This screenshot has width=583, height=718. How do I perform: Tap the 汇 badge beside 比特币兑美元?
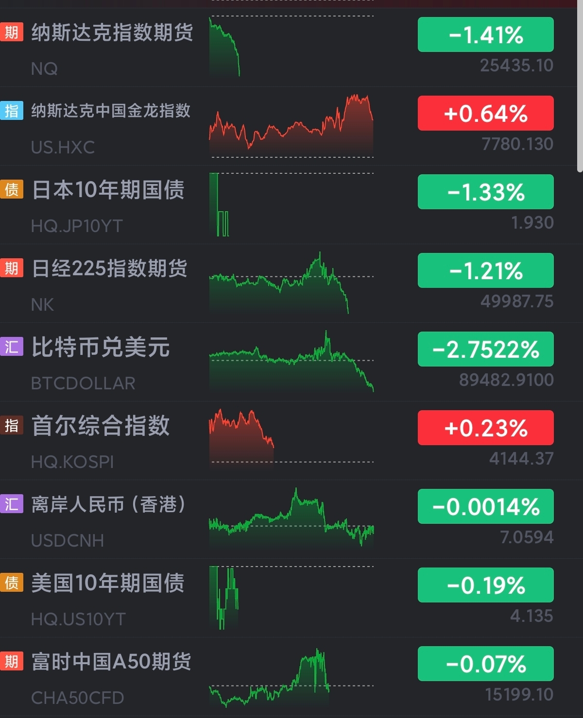[12, 347]
